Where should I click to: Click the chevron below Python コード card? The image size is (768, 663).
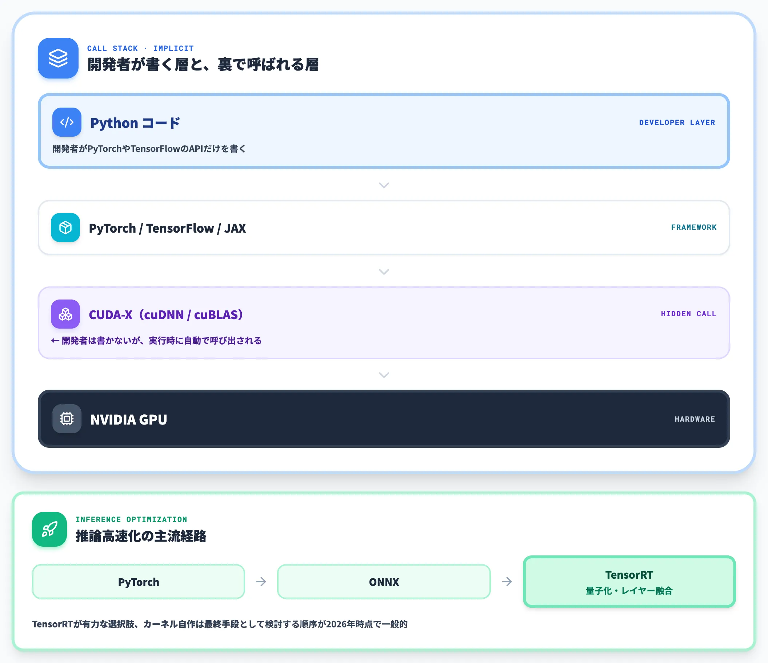point(384,185)
